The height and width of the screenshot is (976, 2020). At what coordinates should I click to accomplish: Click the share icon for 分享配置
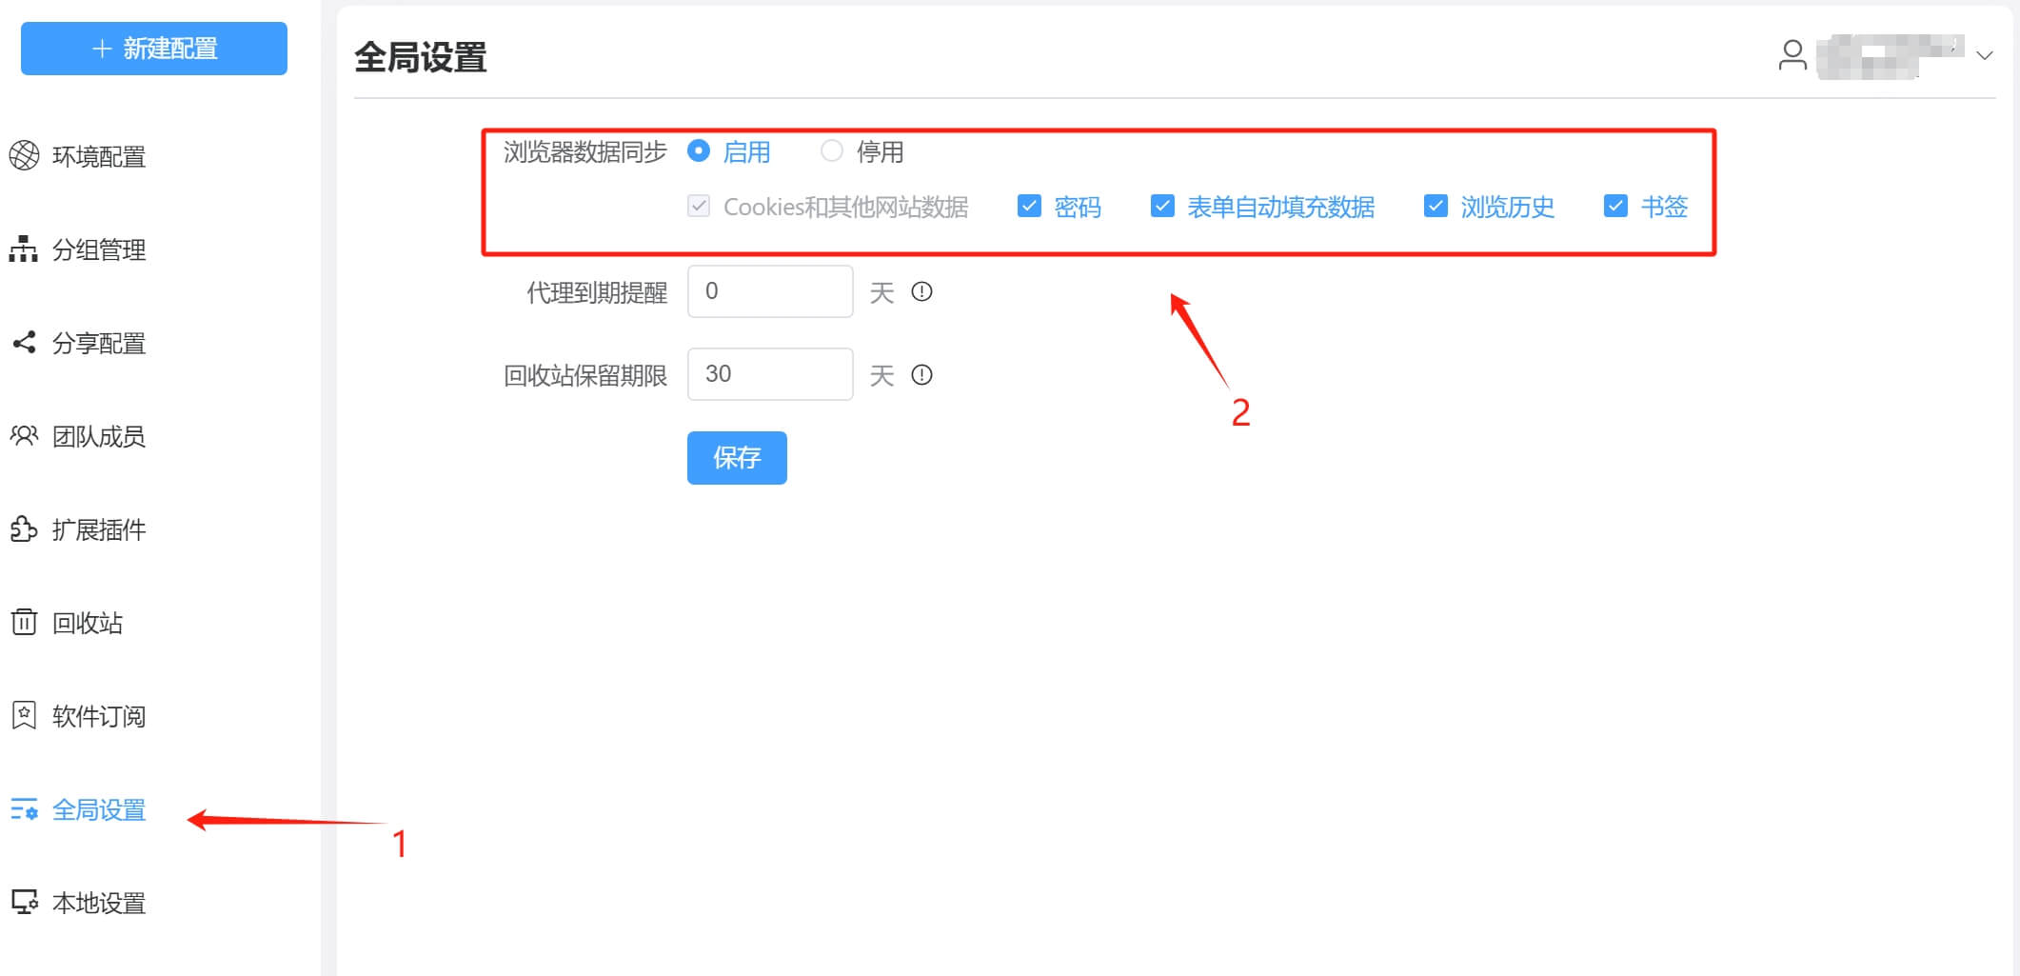coord(24,343)
